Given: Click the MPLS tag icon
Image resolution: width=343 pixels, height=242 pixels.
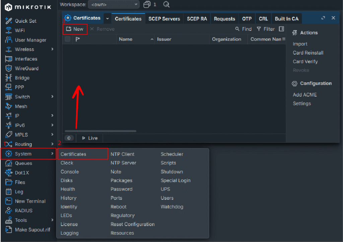Looking at the screenshot, I should (8, 135).
